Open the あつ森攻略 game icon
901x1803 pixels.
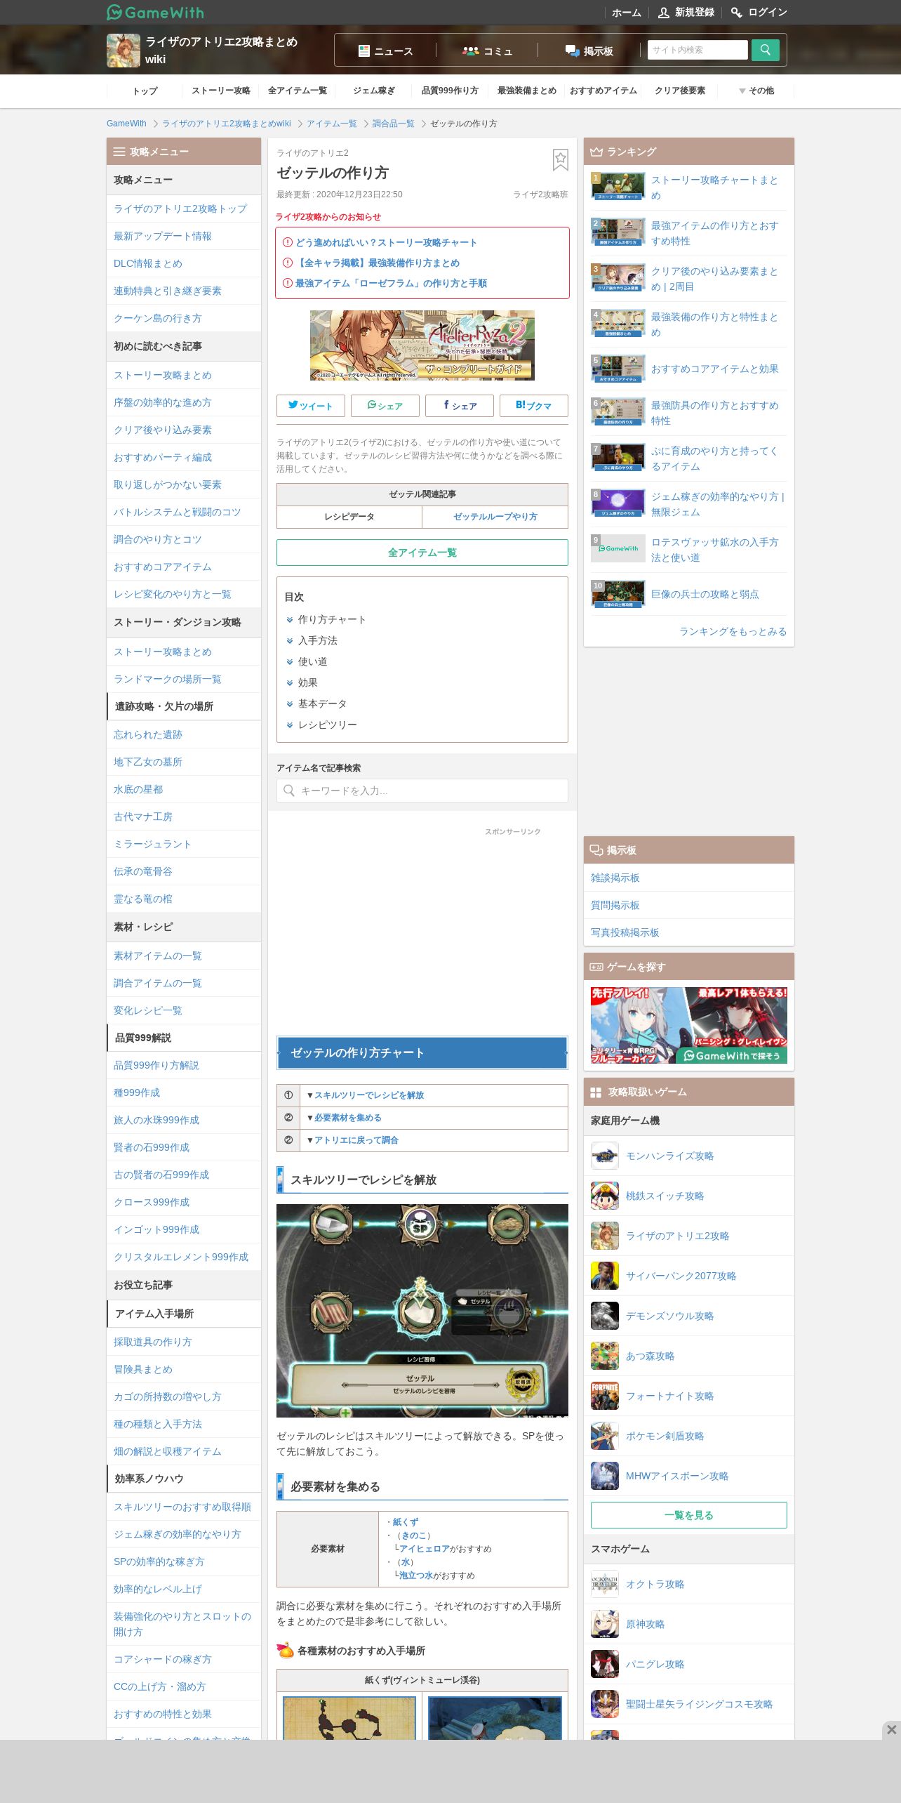tap(605, 1356)
